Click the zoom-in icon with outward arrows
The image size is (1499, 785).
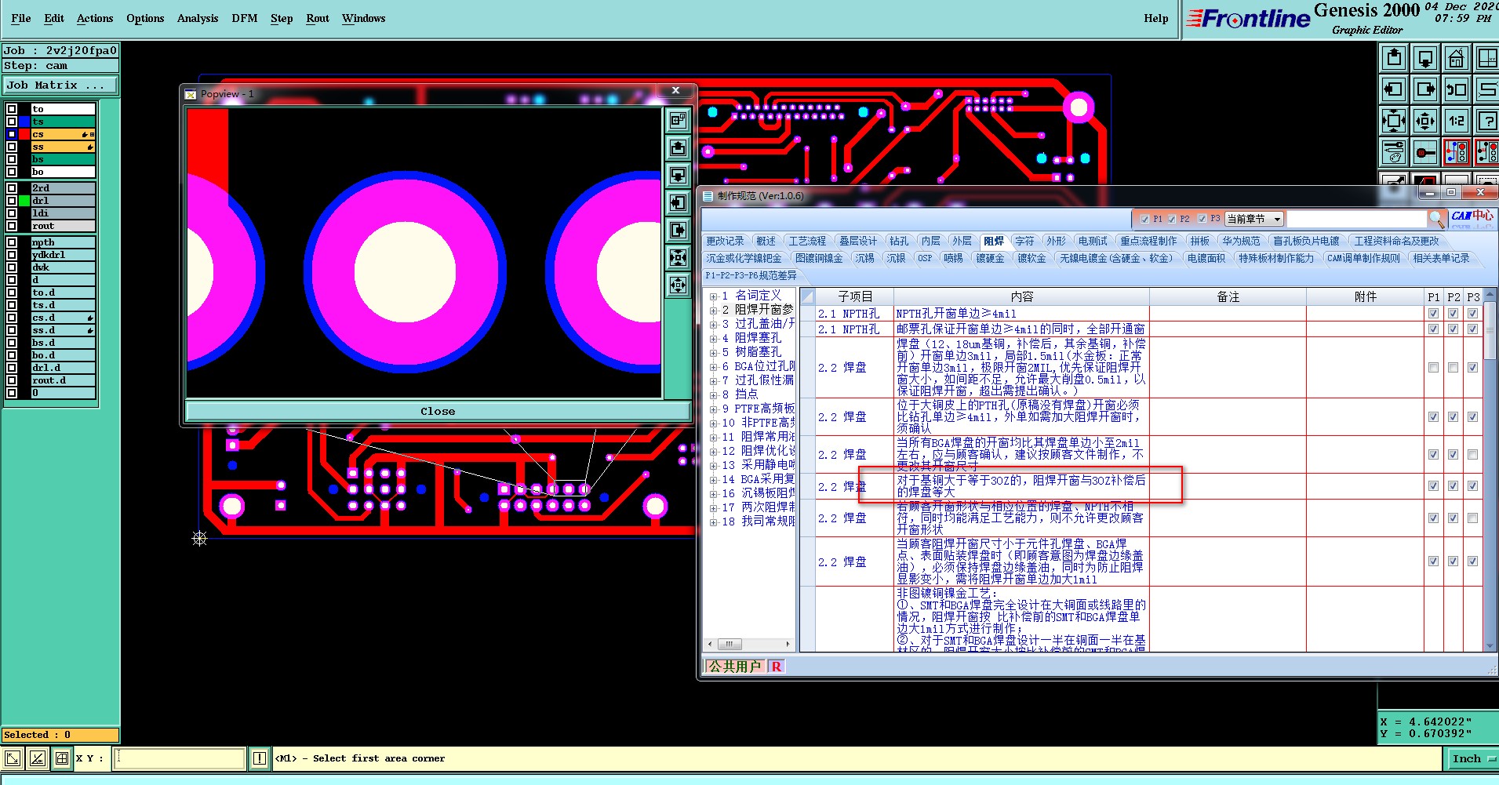tap(1394, 121)
